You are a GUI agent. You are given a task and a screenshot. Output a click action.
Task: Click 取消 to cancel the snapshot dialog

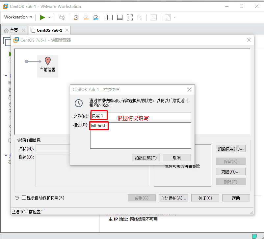click(177, 158)
